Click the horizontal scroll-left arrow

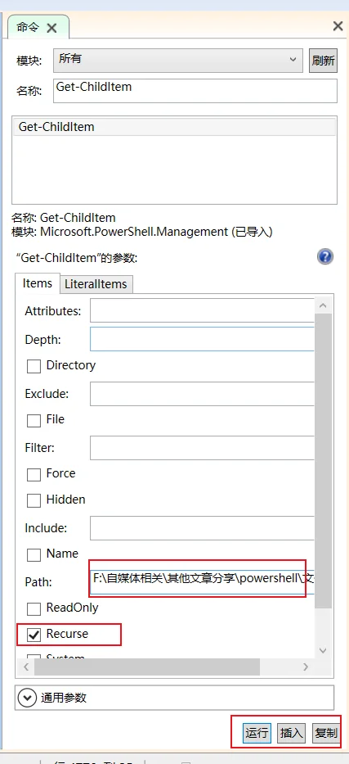pos(26,667)
